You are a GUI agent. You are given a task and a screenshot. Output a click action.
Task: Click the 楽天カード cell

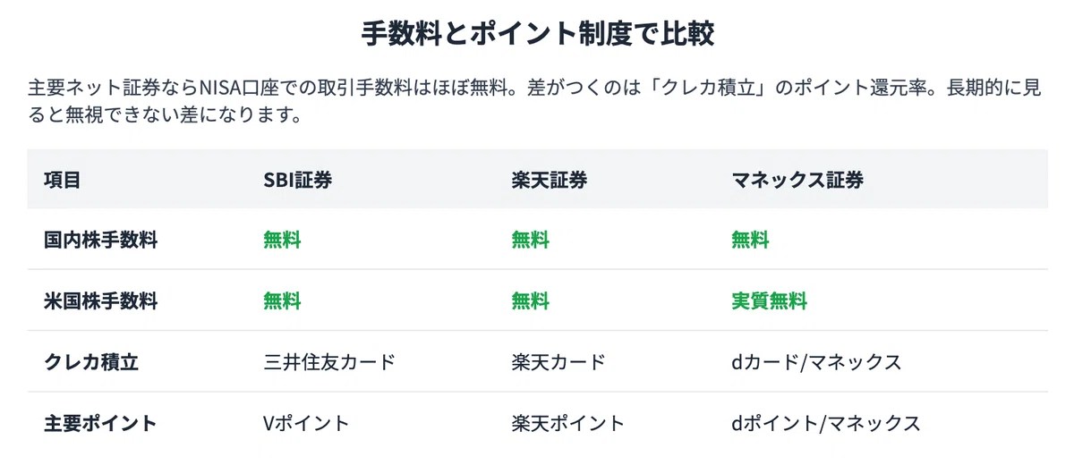[558, 362]
